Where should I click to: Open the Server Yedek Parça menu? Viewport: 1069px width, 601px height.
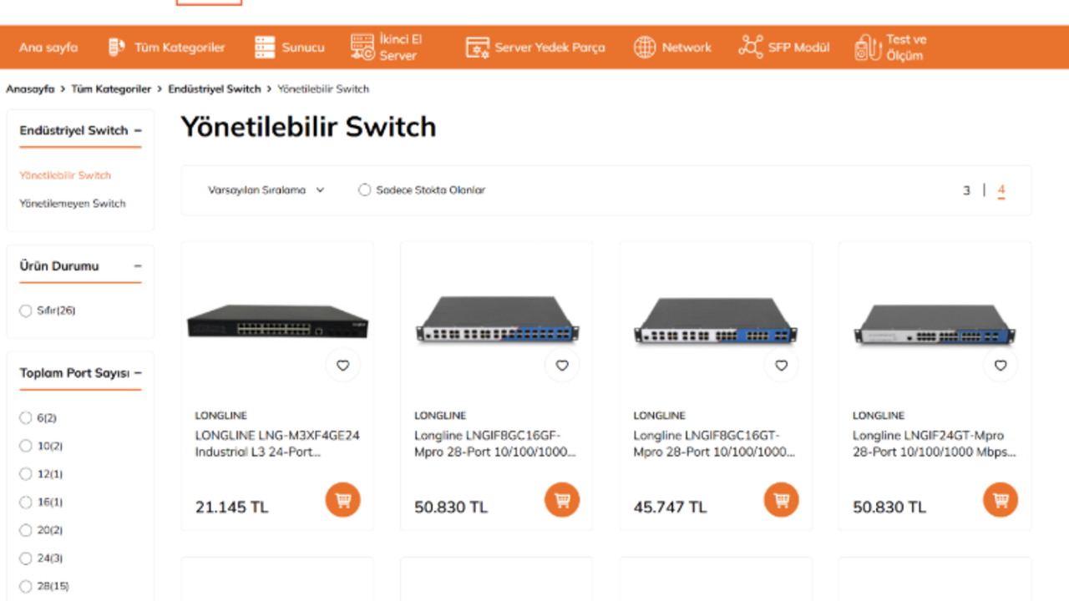[535, 48]
